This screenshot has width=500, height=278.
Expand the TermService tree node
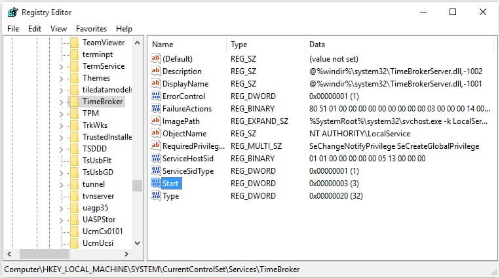(x=61, y=67)
